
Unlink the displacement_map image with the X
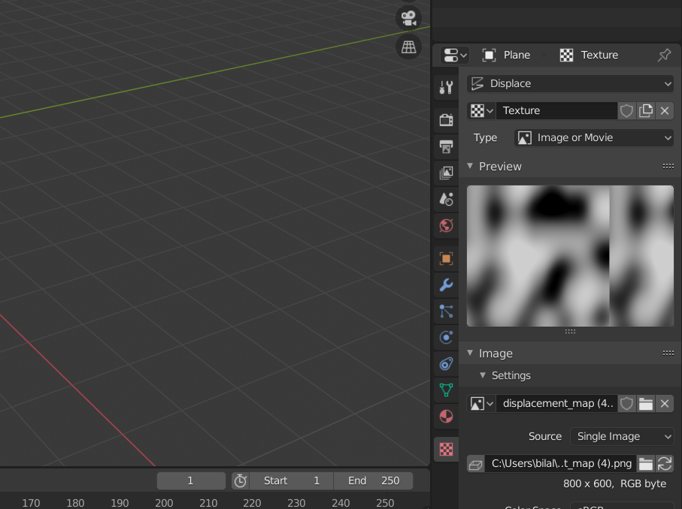(665, 403)
